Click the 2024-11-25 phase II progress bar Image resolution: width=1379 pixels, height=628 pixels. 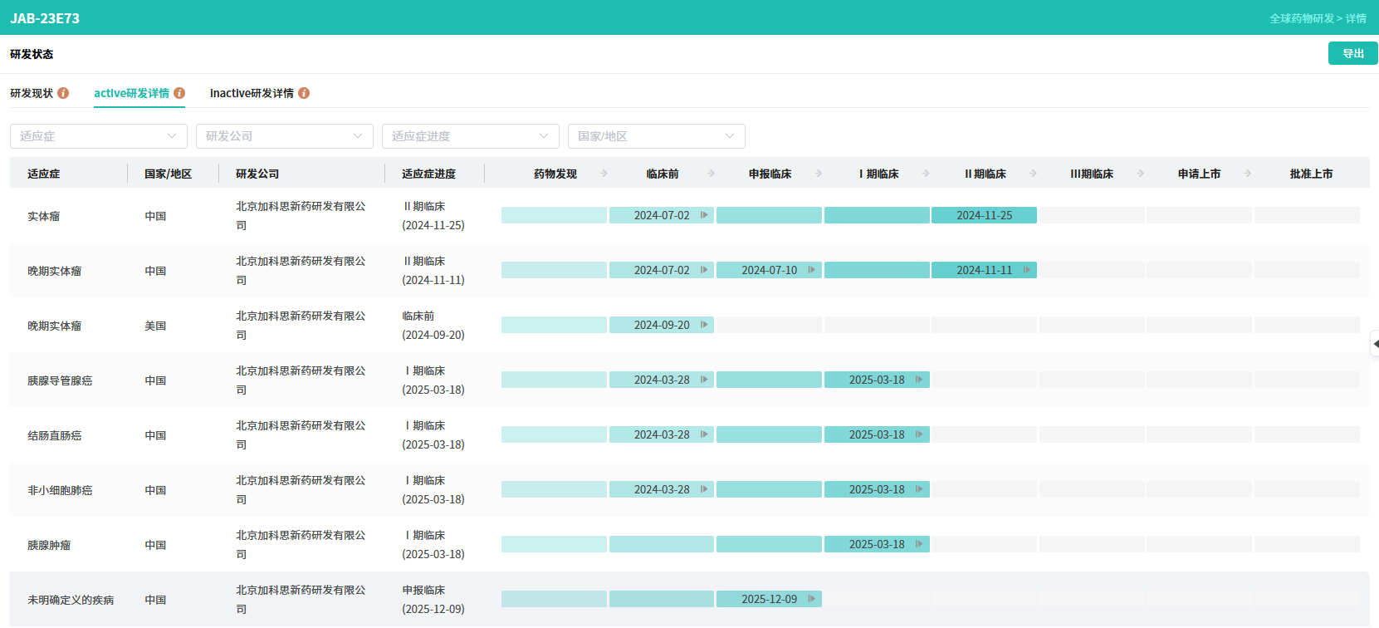(984, 215)
